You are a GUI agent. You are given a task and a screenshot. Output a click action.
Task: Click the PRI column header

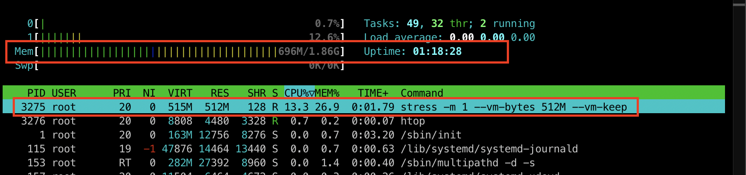click(x=122, y=93)
